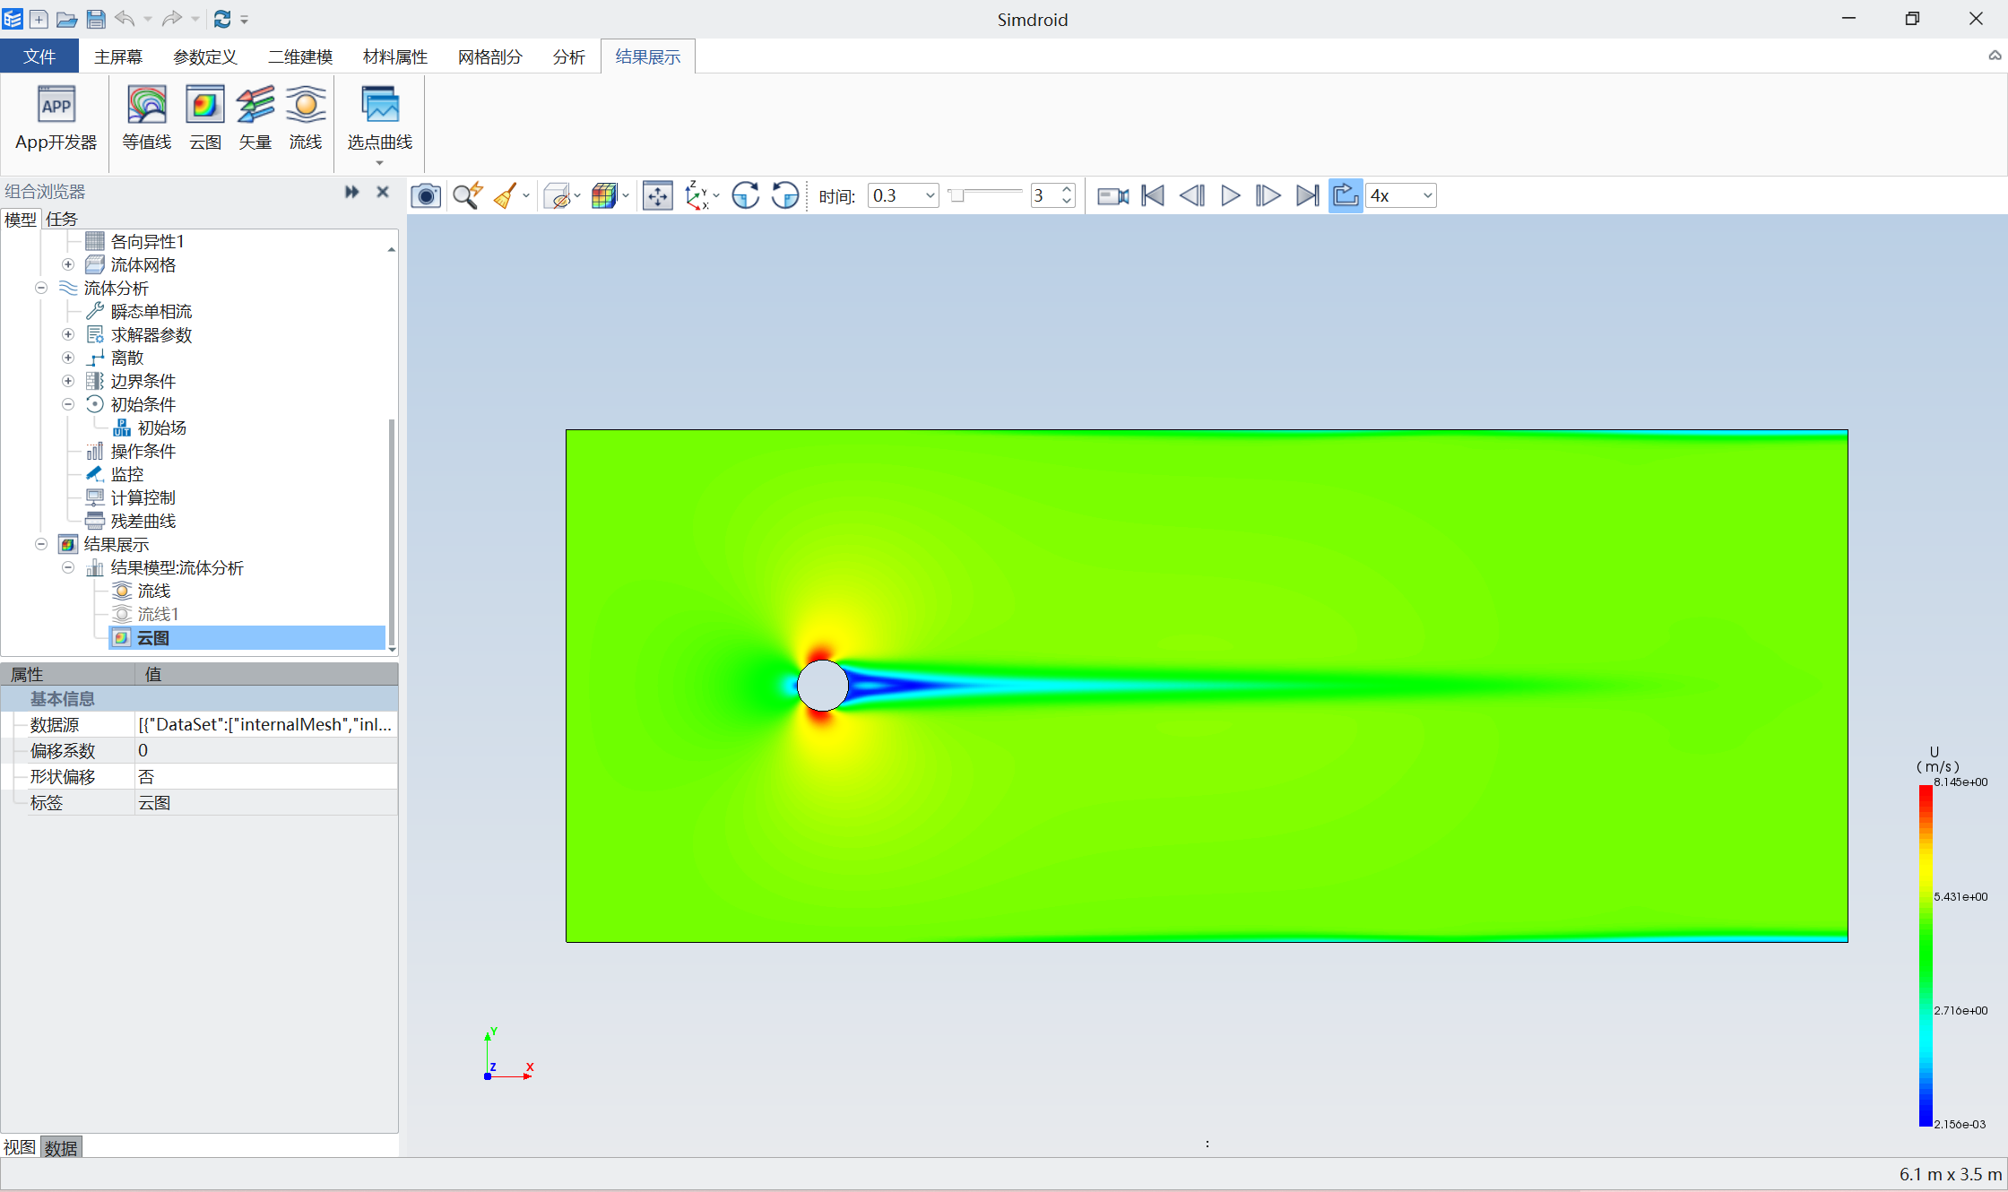Select the 矢量 vector tool

(255, 119)
